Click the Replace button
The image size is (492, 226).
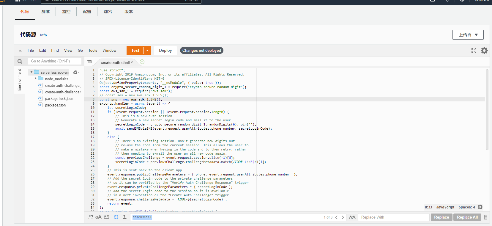(441, 217)
